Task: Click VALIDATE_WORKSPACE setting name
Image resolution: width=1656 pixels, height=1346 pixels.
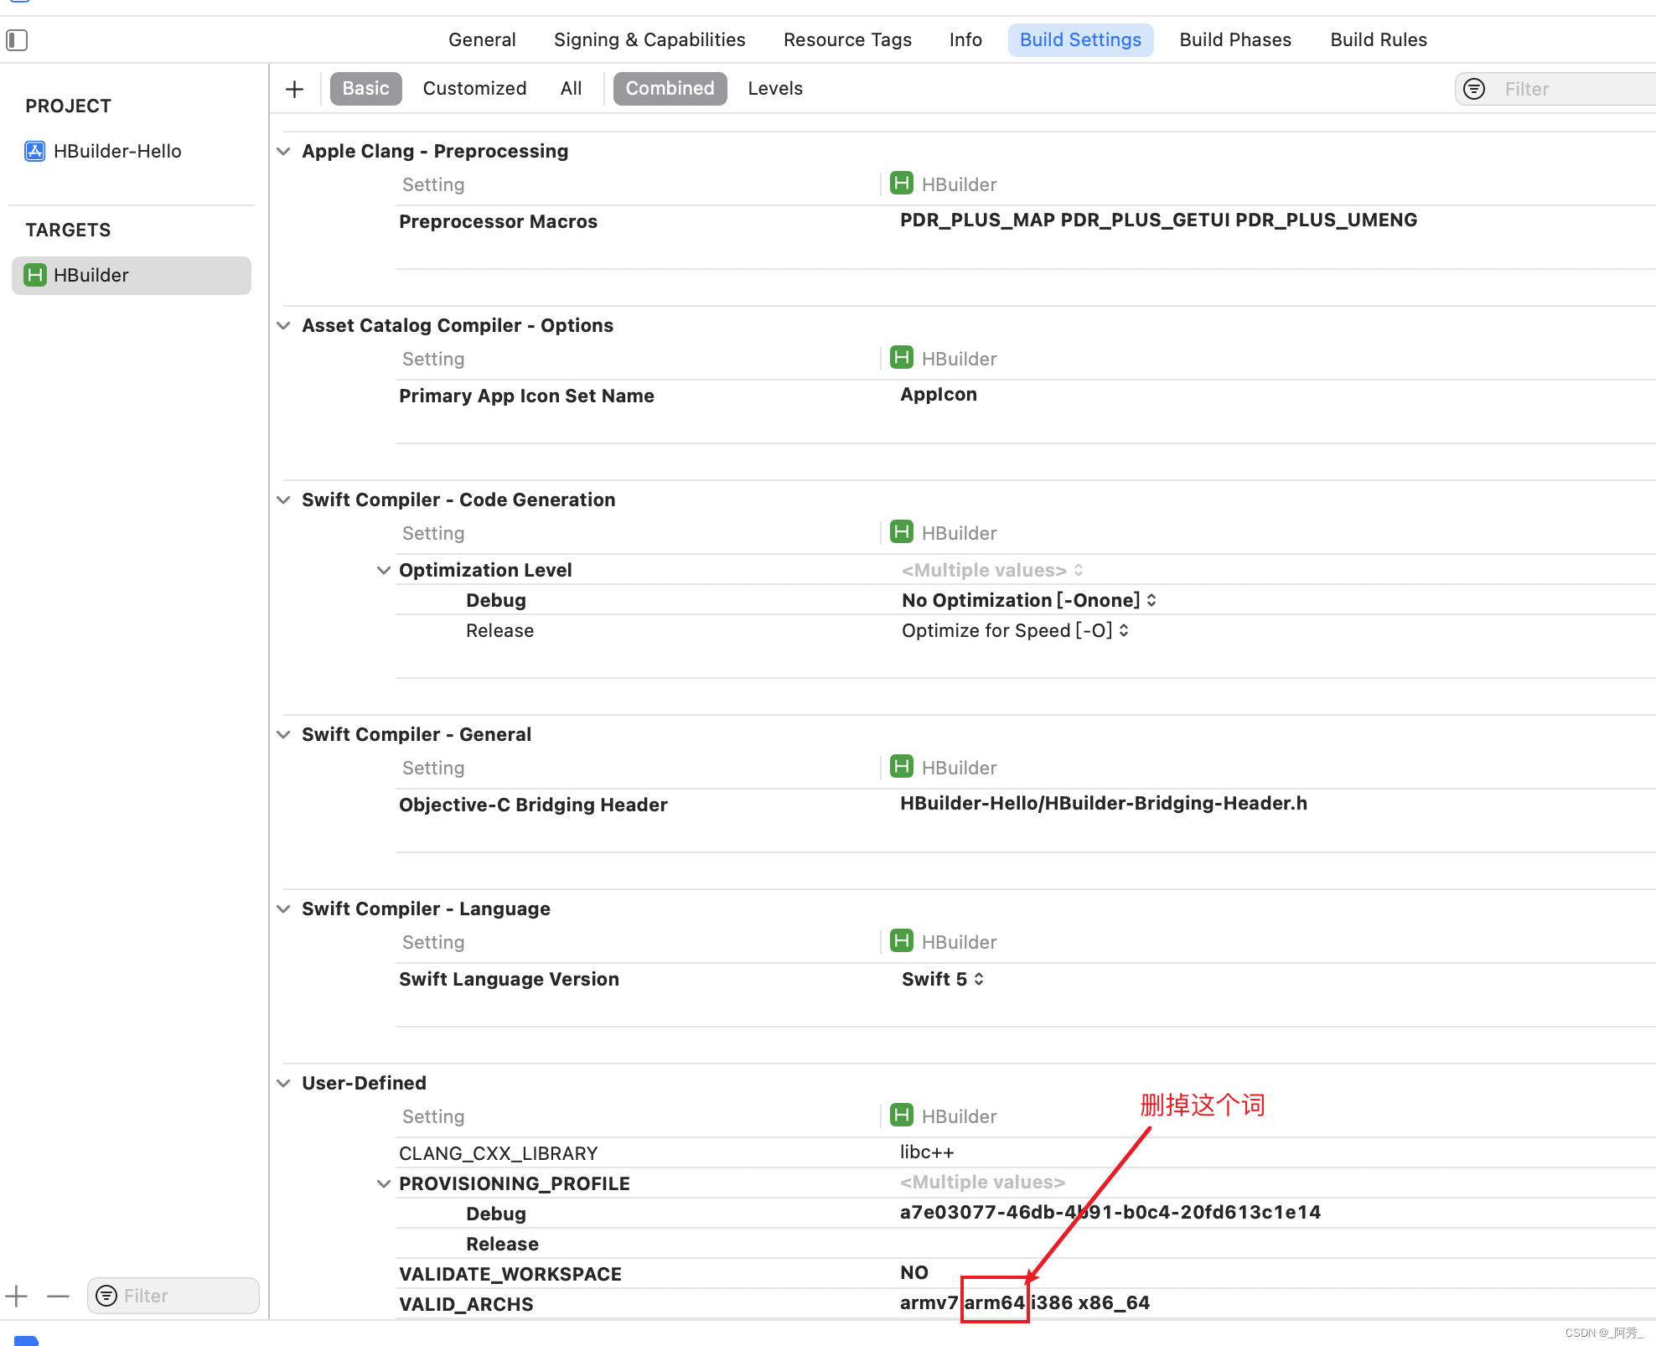Action: tap(510, 1274)
